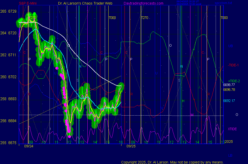Image resolution: width=248 pixels, height=164 pixels.
Task: Click the 6696.78 yellow price value
Action: [x=229, y=90]
